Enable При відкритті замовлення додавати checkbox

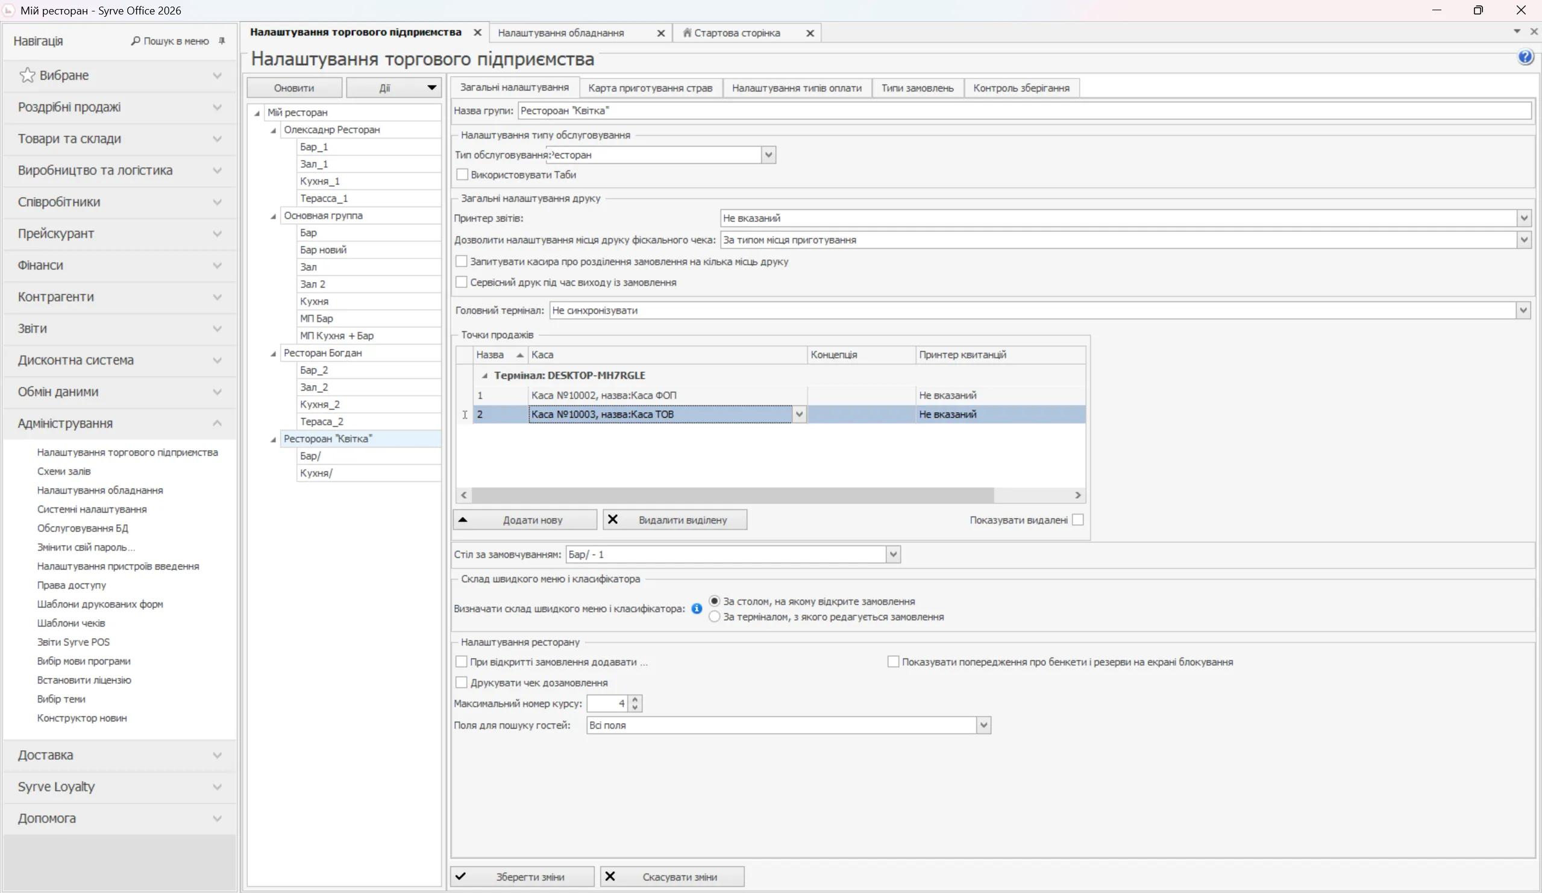point(462,662)
